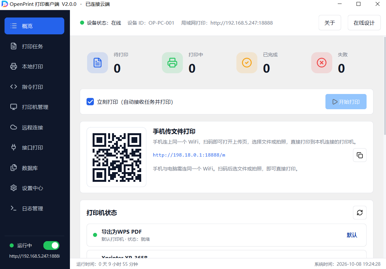Click the document icon beside 打印任务
386x269 pixels.
coord(14,46)
